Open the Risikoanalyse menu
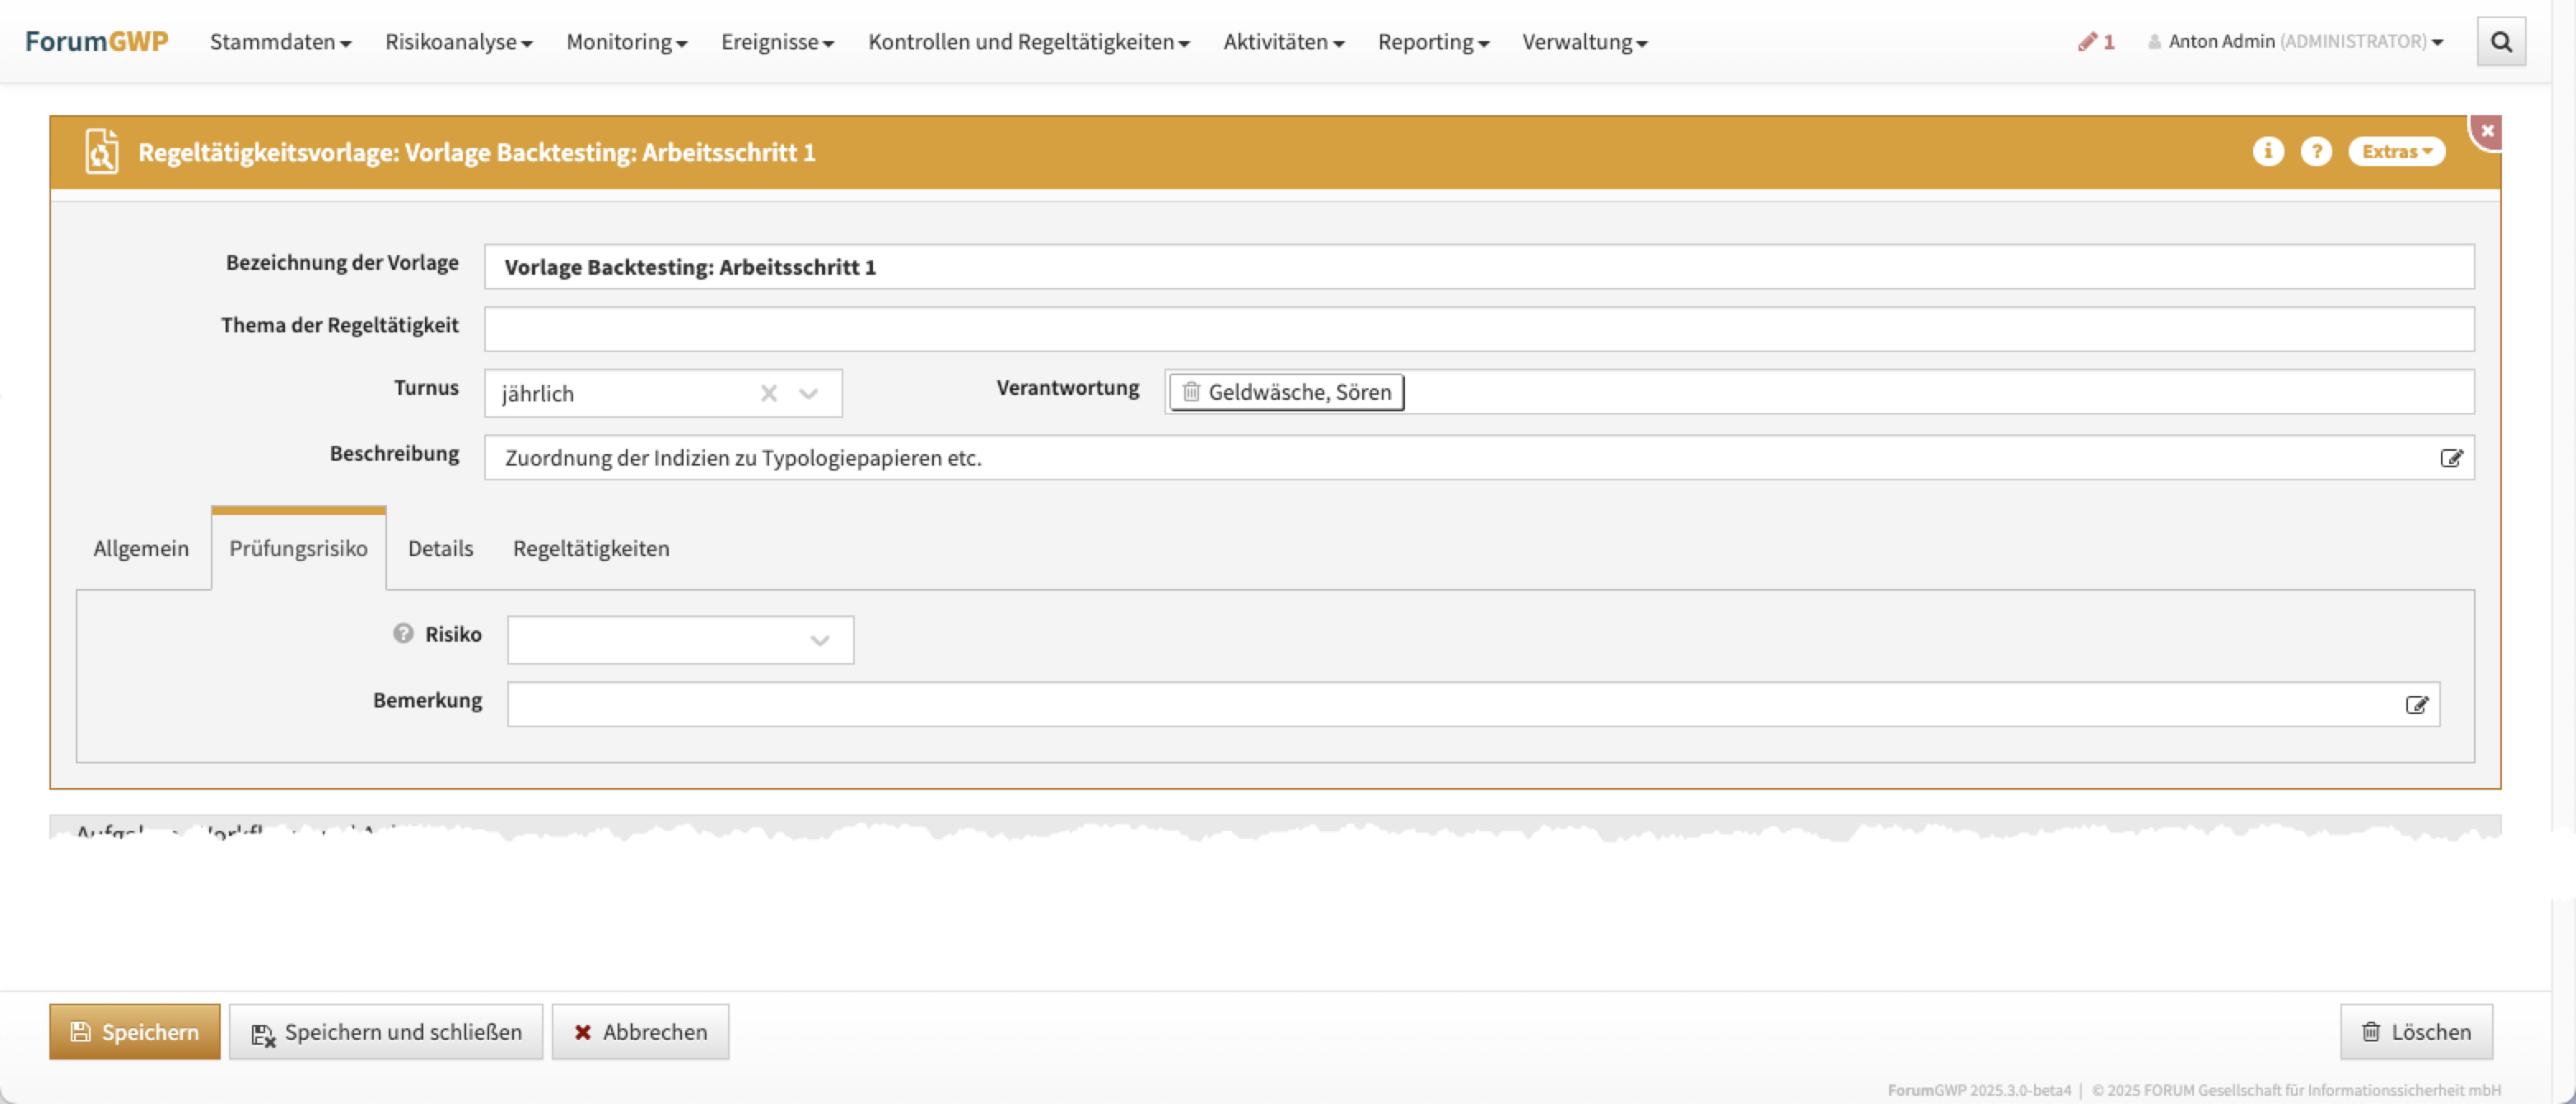Image resolution: width=2576 pixels, height=1104 pixels. (458, 41)
